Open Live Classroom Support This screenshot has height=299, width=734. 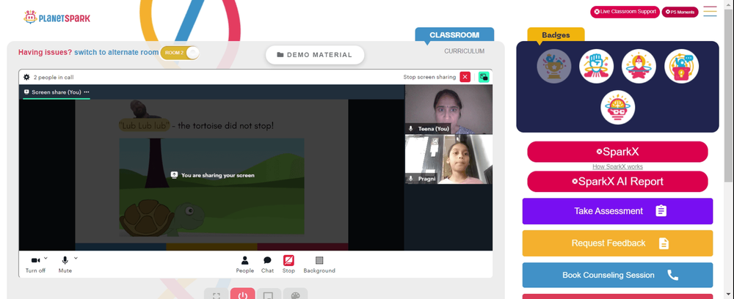pos(625,12)
